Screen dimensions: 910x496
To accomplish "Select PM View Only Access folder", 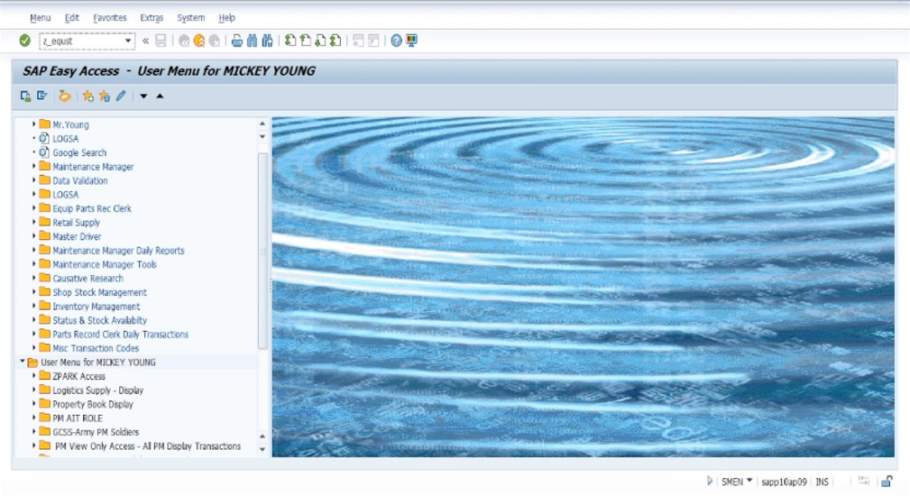I will 147,446.
